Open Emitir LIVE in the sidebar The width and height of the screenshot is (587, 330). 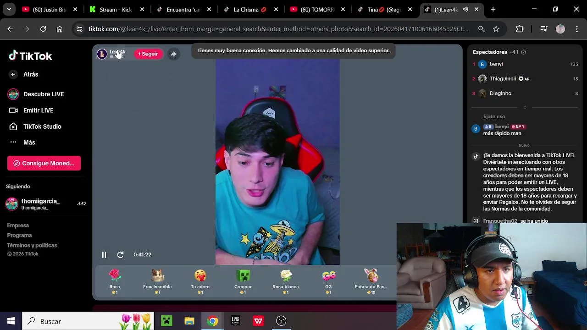pos(31,110)
